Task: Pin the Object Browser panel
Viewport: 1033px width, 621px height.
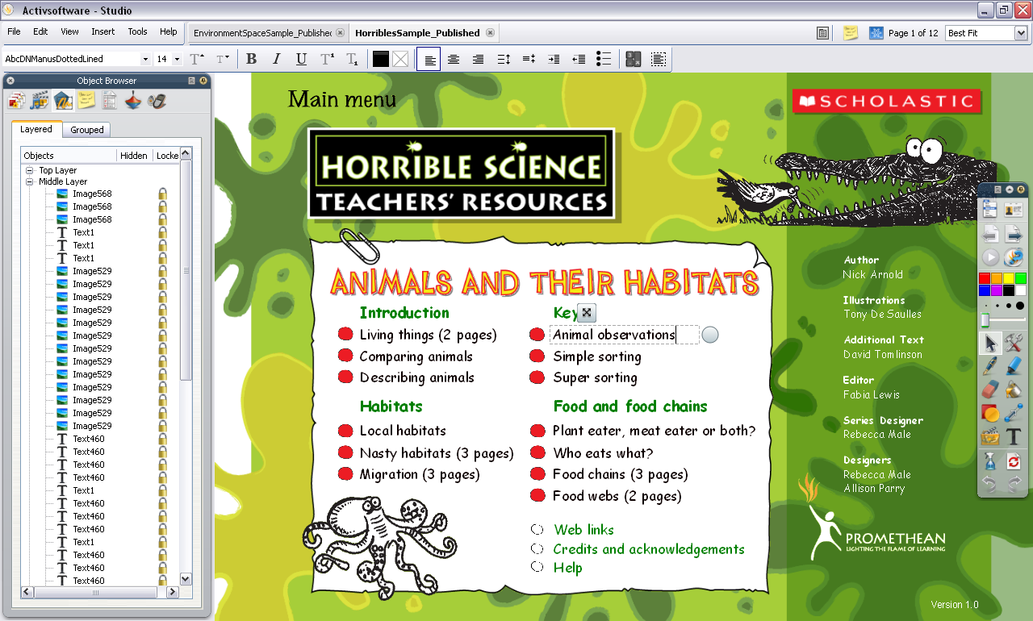Action: (x=203, y=81)
